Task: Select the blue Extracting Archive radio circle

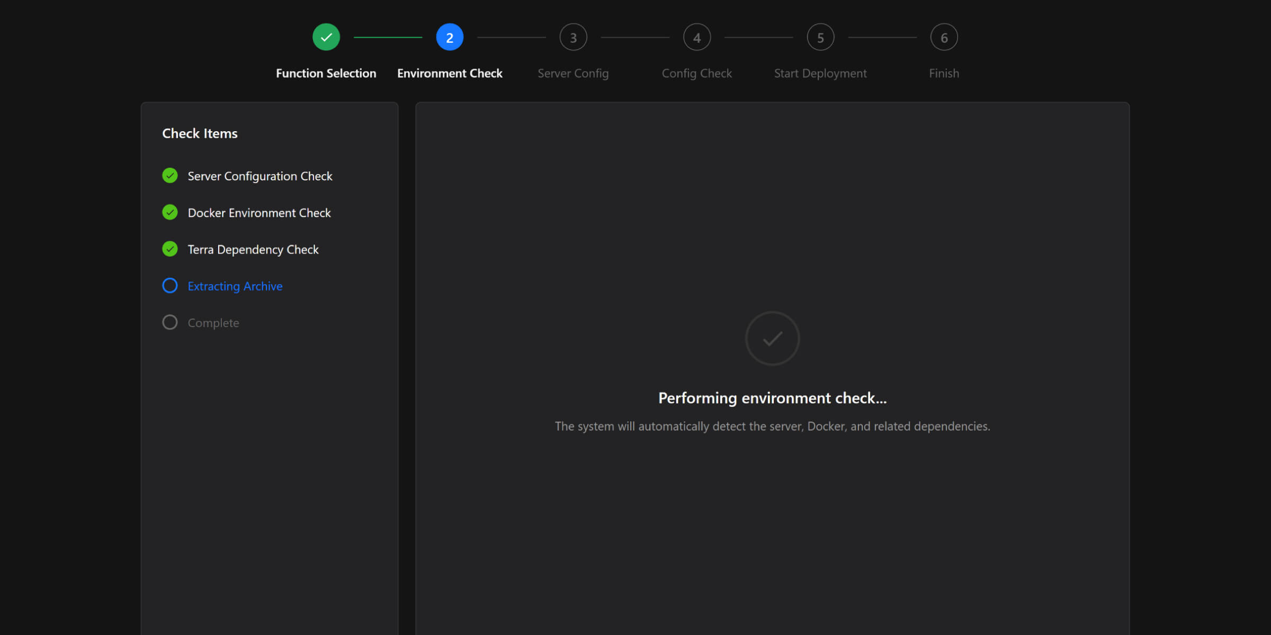Action: click(x=170, y=286)
